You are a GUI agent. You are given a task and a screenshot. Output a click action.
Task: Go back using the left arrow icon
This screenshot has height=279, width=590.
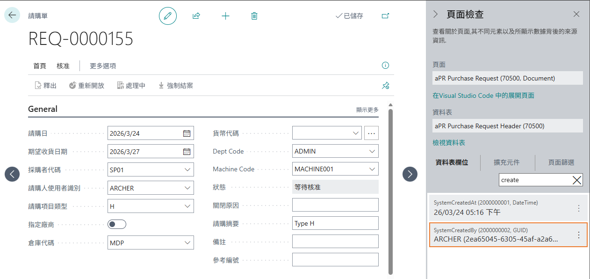pyautogui.click(x=12, y=15)
